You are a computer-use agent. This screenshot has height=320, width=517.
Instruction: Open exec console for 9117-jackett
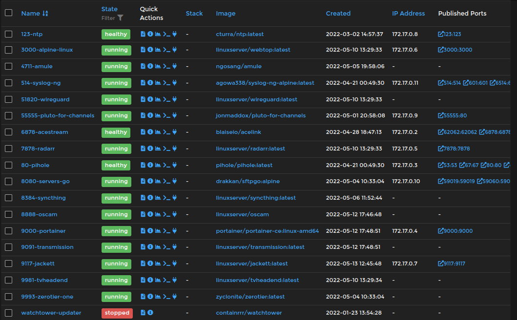click(166, 264)
